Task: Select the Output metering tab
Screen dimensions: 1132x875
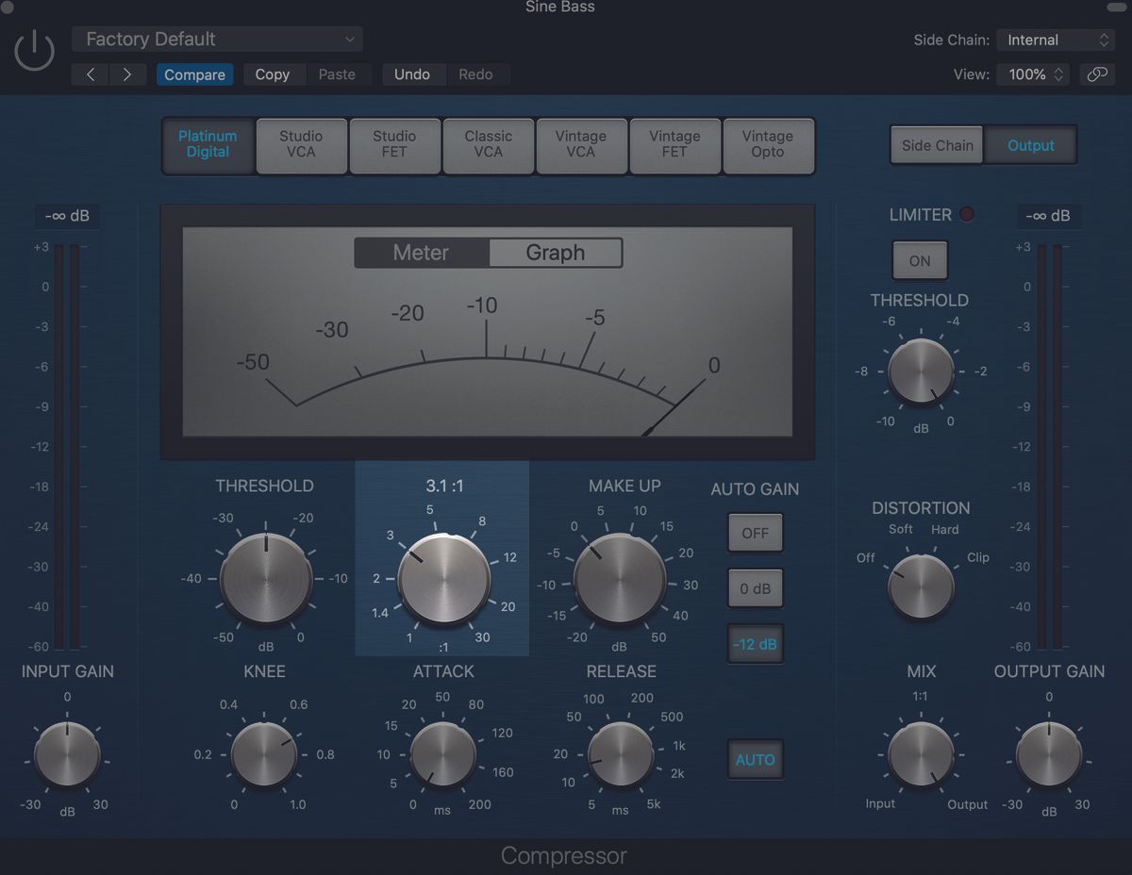Action: tap(1029, 145)
